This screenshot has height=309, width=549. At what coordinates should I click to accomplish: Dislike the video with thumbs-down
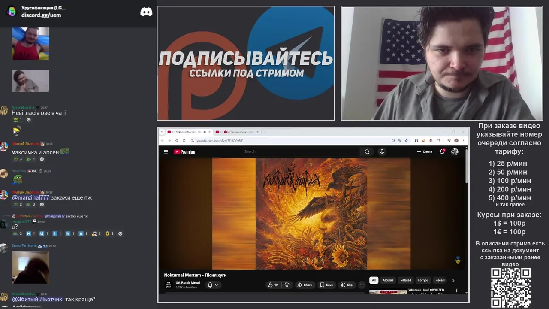pyautogui.click(x=287, y=285)
